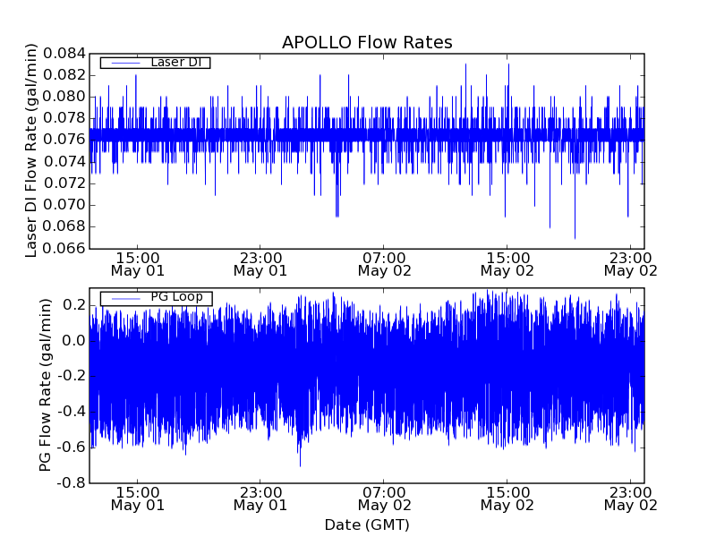Click the APOLLO Flow Rates chart title
The width and height of the screenshot is (716, 537).
click(x=367, y=43)
